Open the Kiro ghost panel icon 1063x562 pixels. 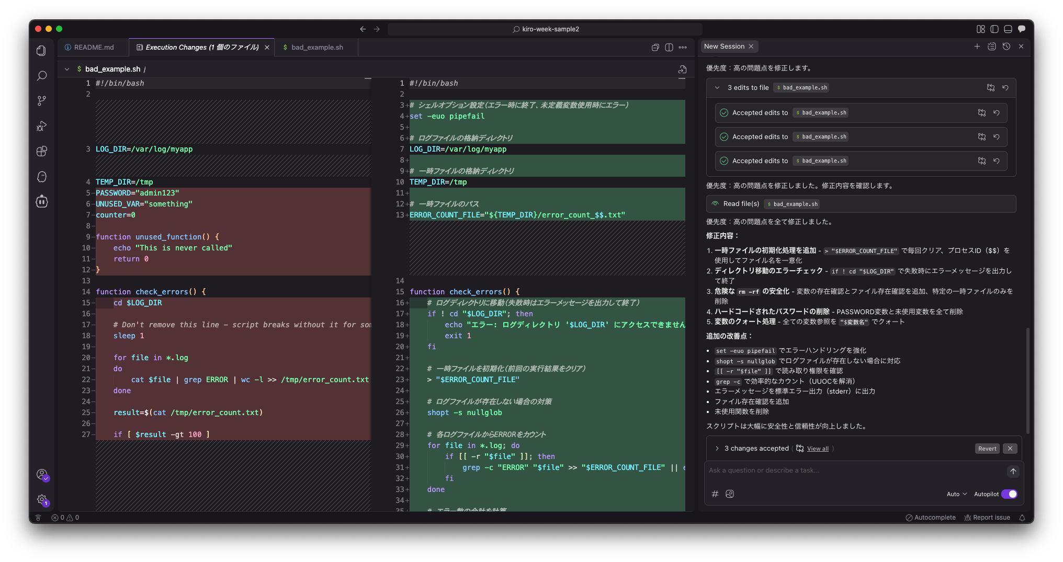coord(42,177)
